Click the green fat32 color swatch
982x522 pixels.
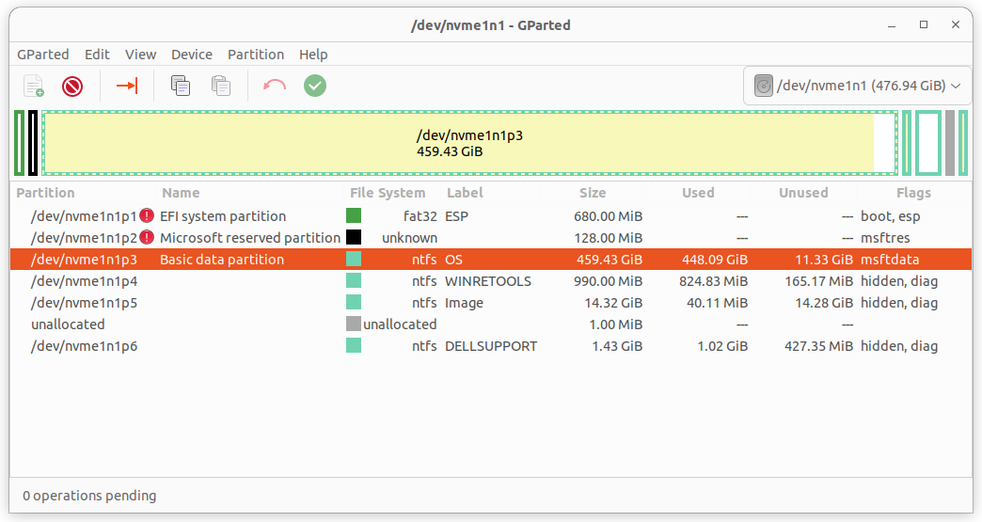(354, 216)
